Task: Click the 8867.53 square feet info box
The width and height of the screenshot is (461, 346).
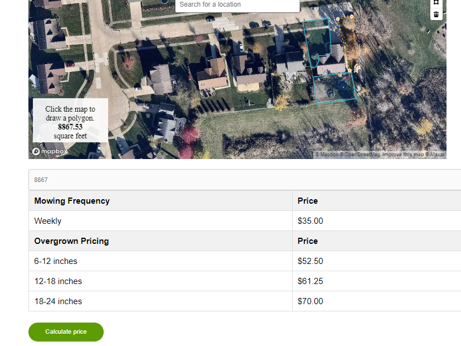Action: pyautogui.click(x=70, y=121)
